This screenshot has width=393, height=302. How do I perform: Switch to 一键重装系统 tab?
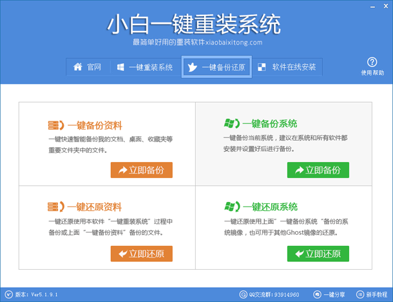(x=145, y=67)
